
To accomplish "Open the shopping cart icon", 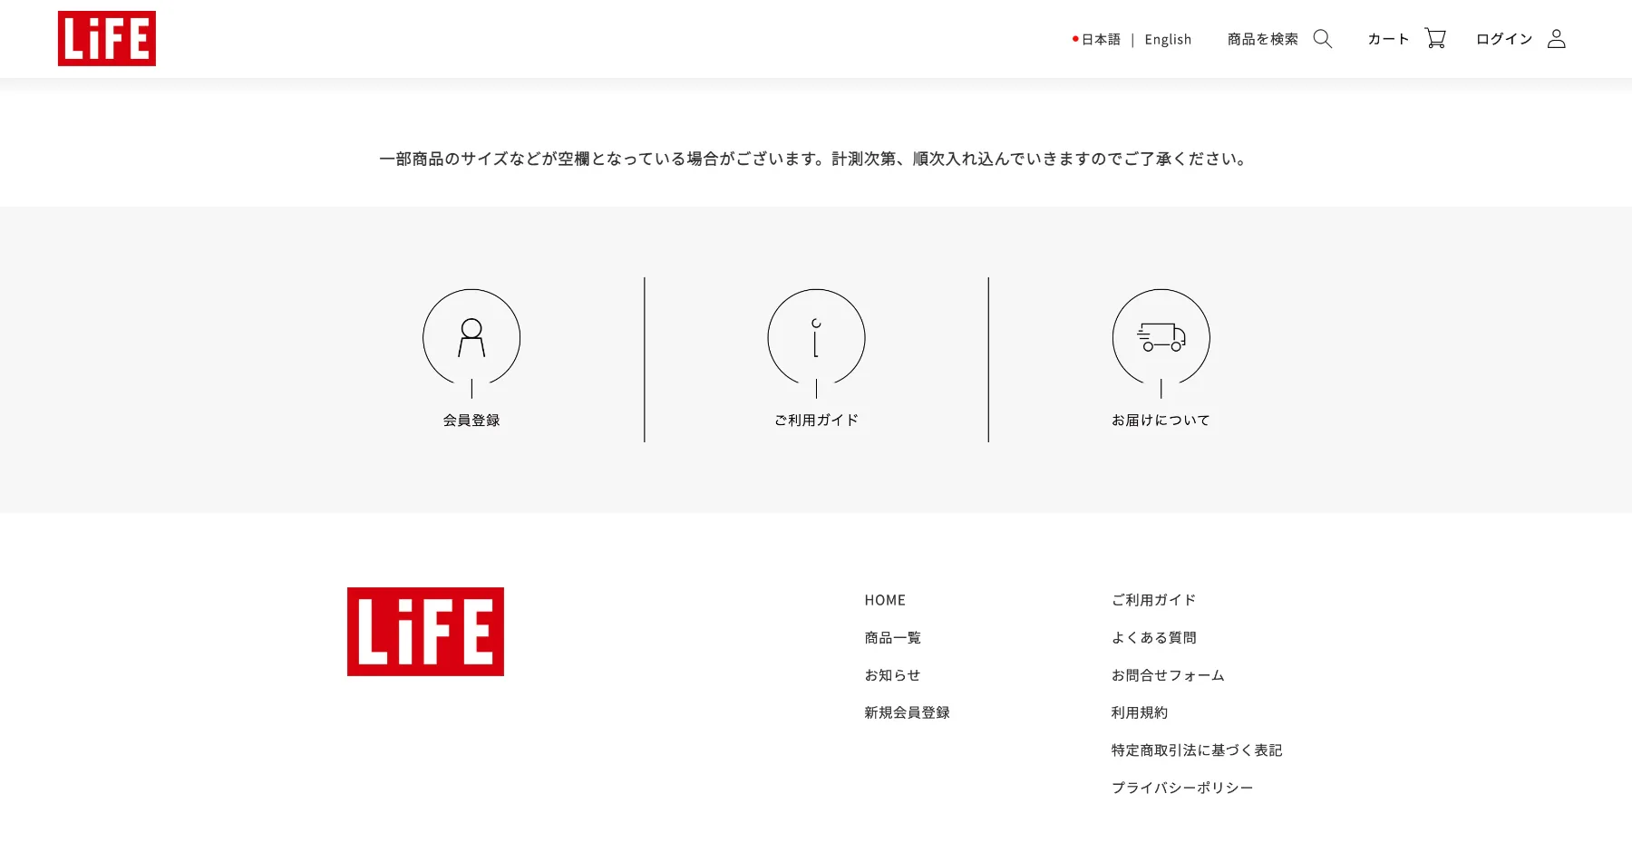I will point(1435,38).
